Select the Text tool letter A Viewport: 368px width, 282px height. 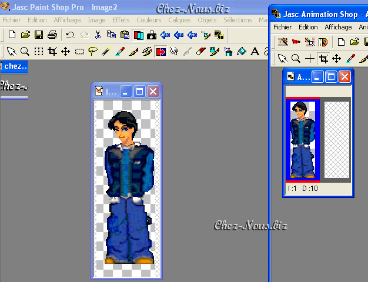point(255,51)
